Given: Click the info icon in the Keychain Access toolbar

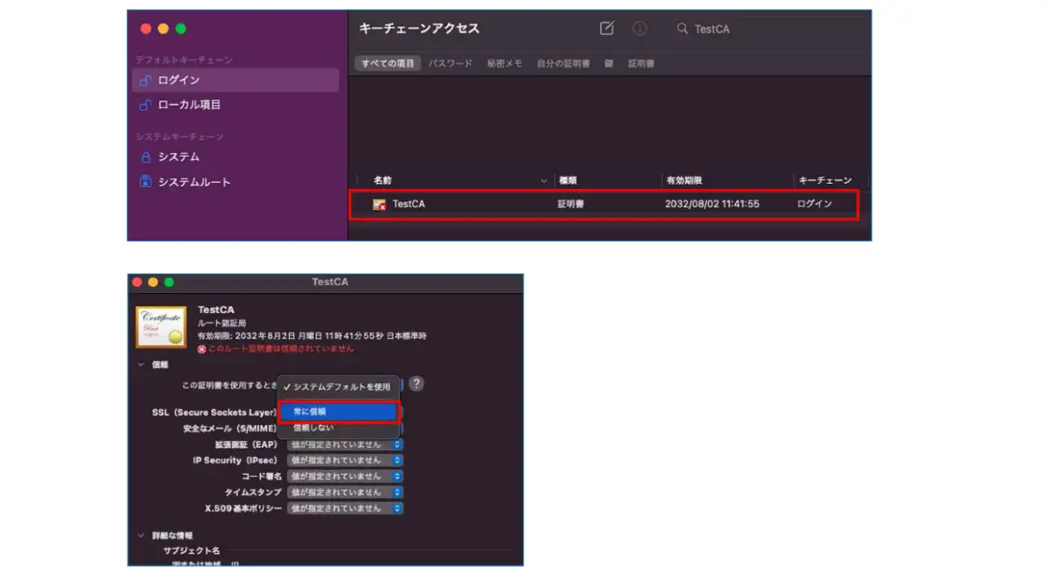Looking at the screenshot, I should click(x=640, y=28).
